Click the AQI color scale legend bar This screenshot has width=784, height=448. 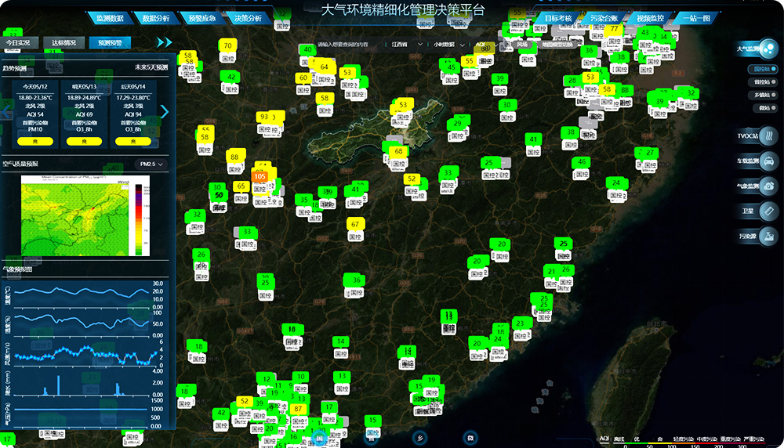click(690, 445)
